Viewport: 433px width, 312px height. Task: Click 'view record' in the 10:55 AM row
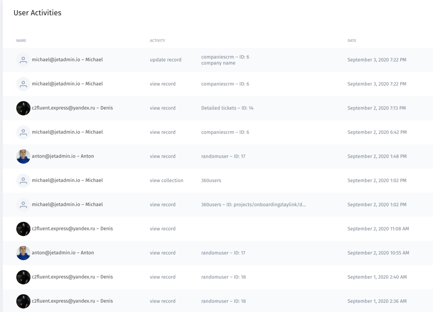[x=163, y=253]
